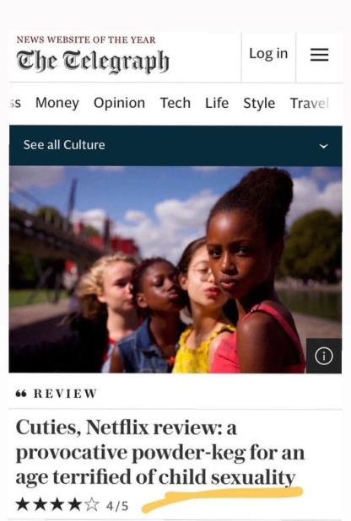Open the See all Culture bar
The image size is (351, 521).
point(175,146)
